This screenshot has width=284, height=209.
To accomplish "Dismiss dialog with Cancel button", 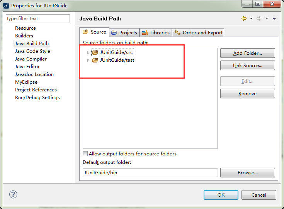I will pos(259,195).
